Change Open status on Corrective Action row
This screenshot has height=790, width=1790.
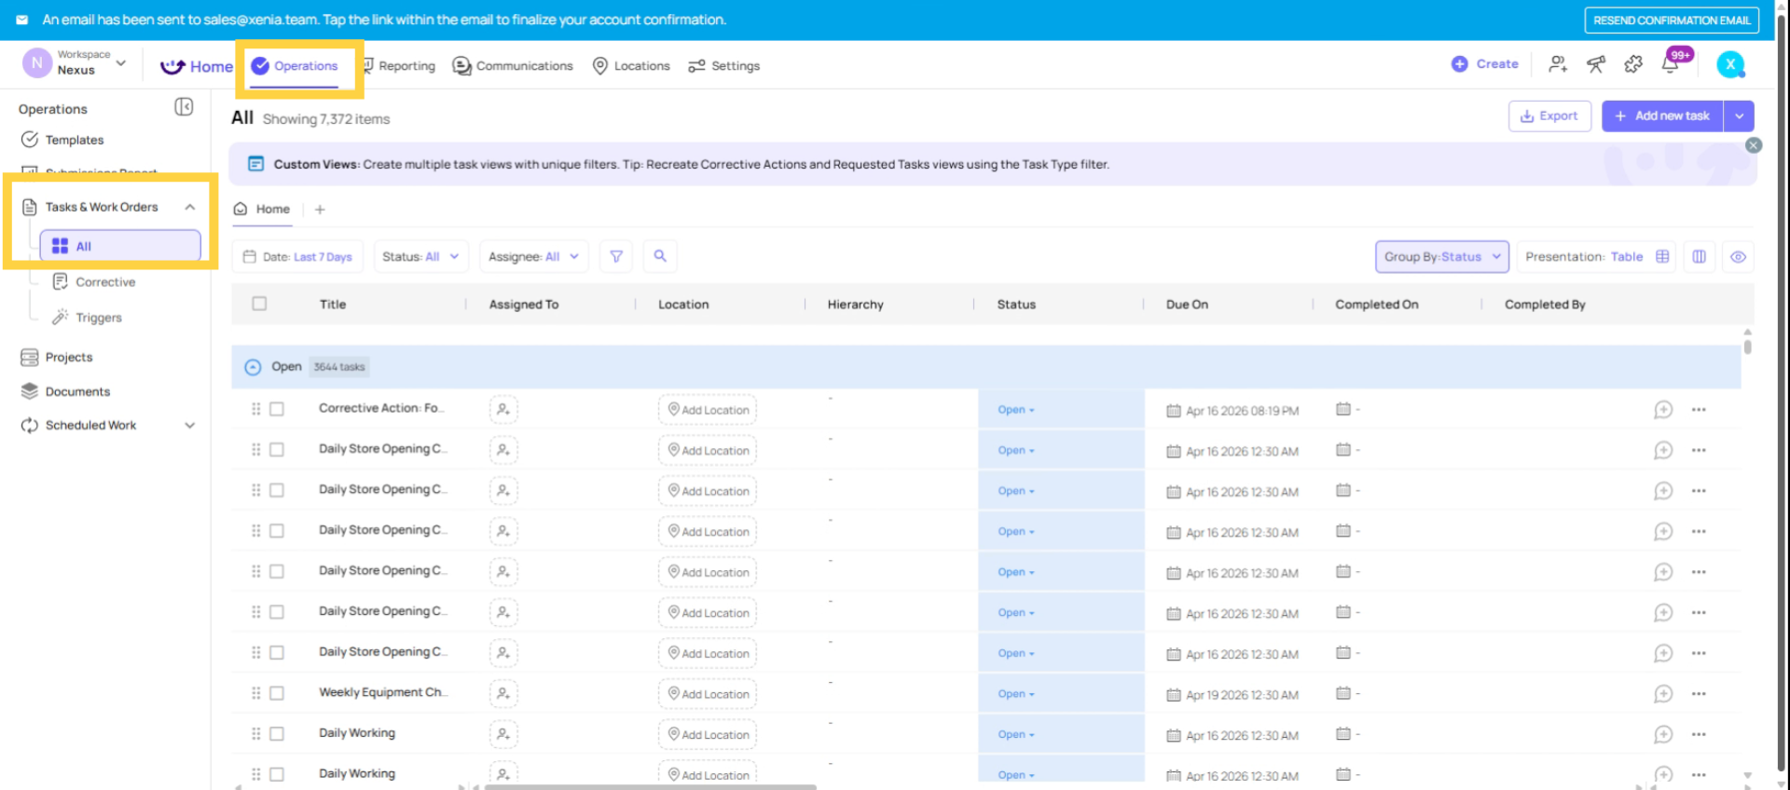[x=1016, y=410]
